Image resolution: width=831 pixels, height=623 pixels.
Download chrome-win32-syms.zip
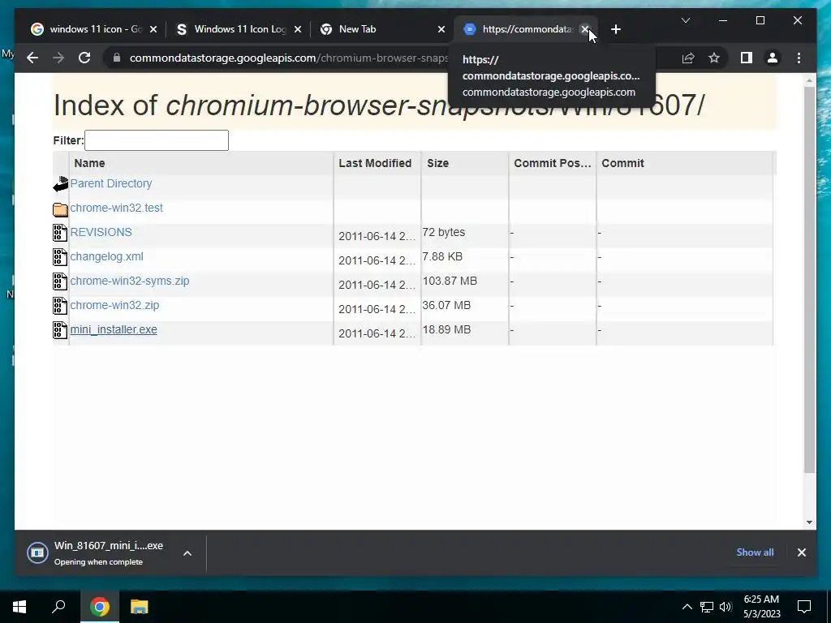[x=129, y=281]
